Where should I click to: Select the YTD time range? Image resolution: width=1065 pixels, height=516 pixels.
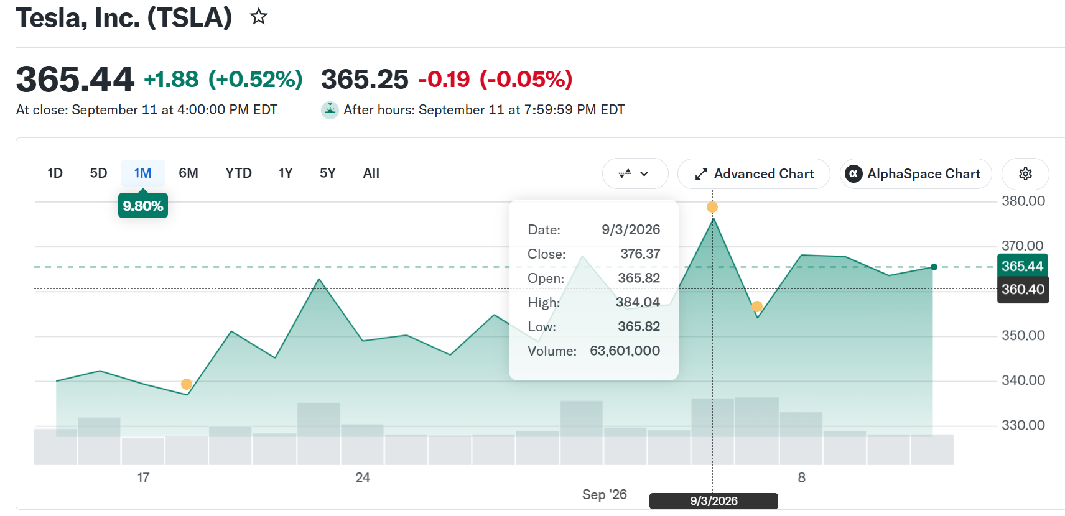click(238, 173)
